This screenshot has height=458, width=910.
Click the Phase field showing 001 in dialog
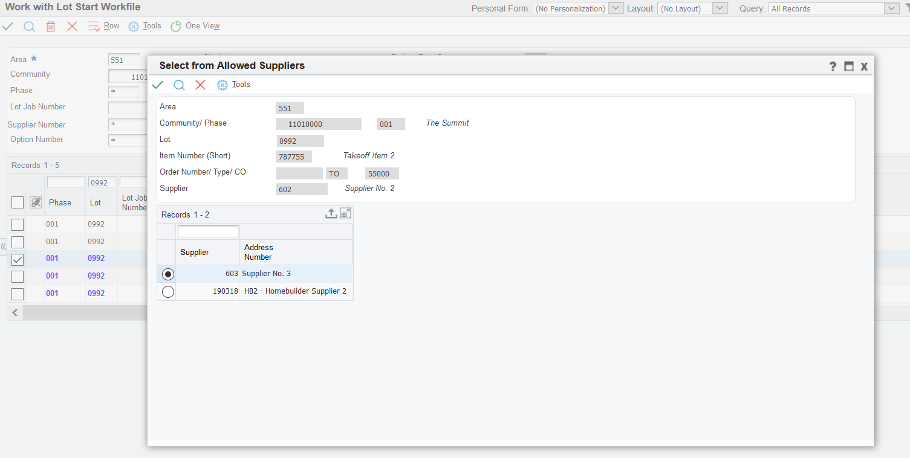(x=391, y=124)
